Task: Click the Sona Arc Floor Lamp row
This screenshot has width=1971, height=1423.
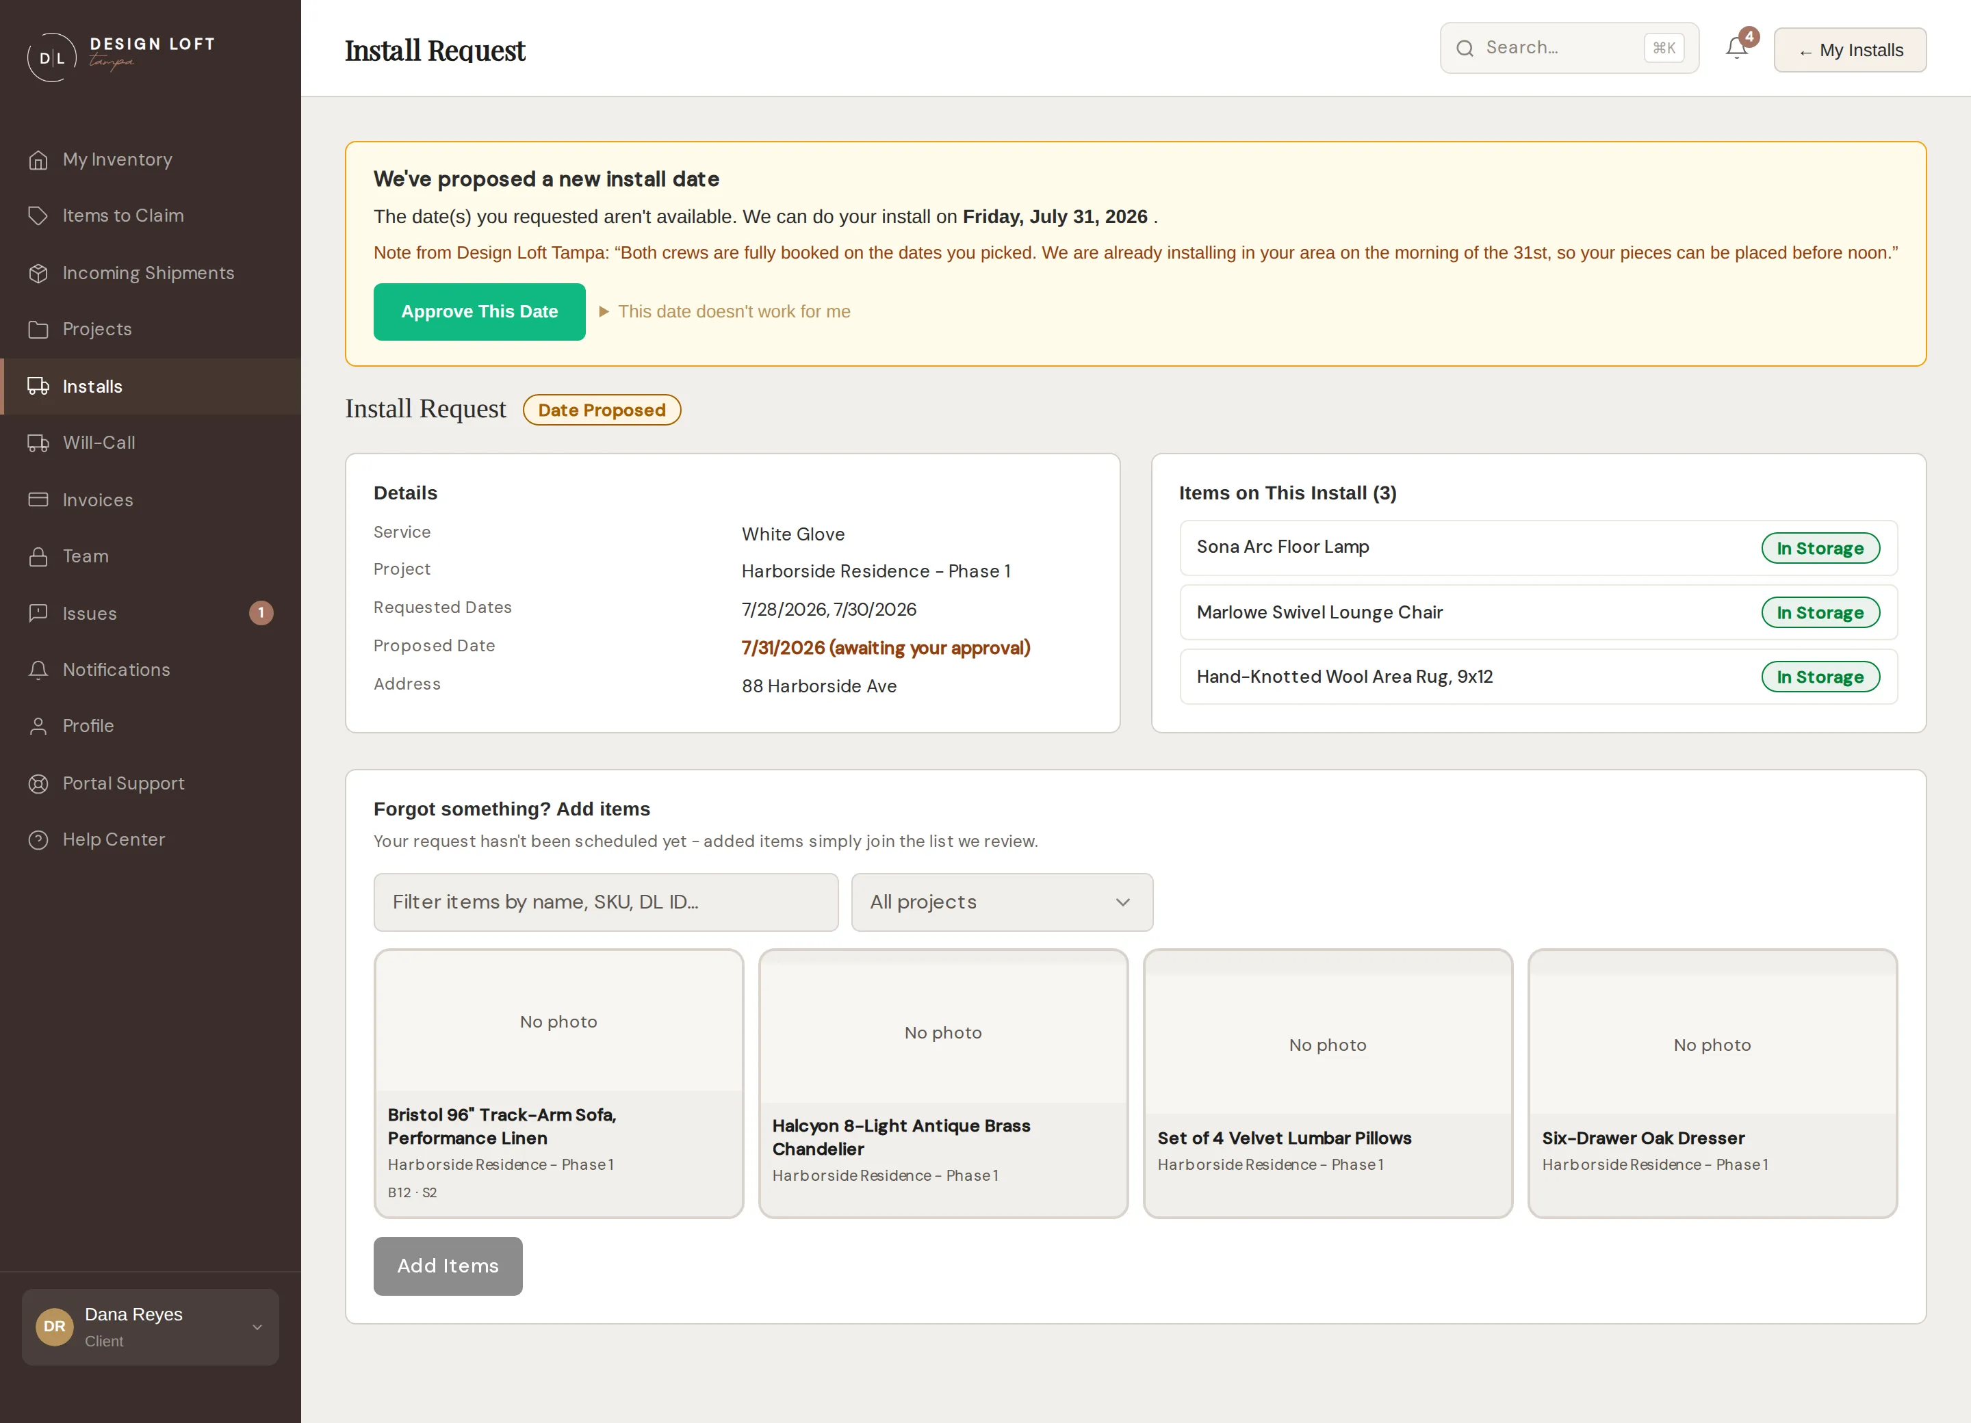Action: tap(1538, 548)
